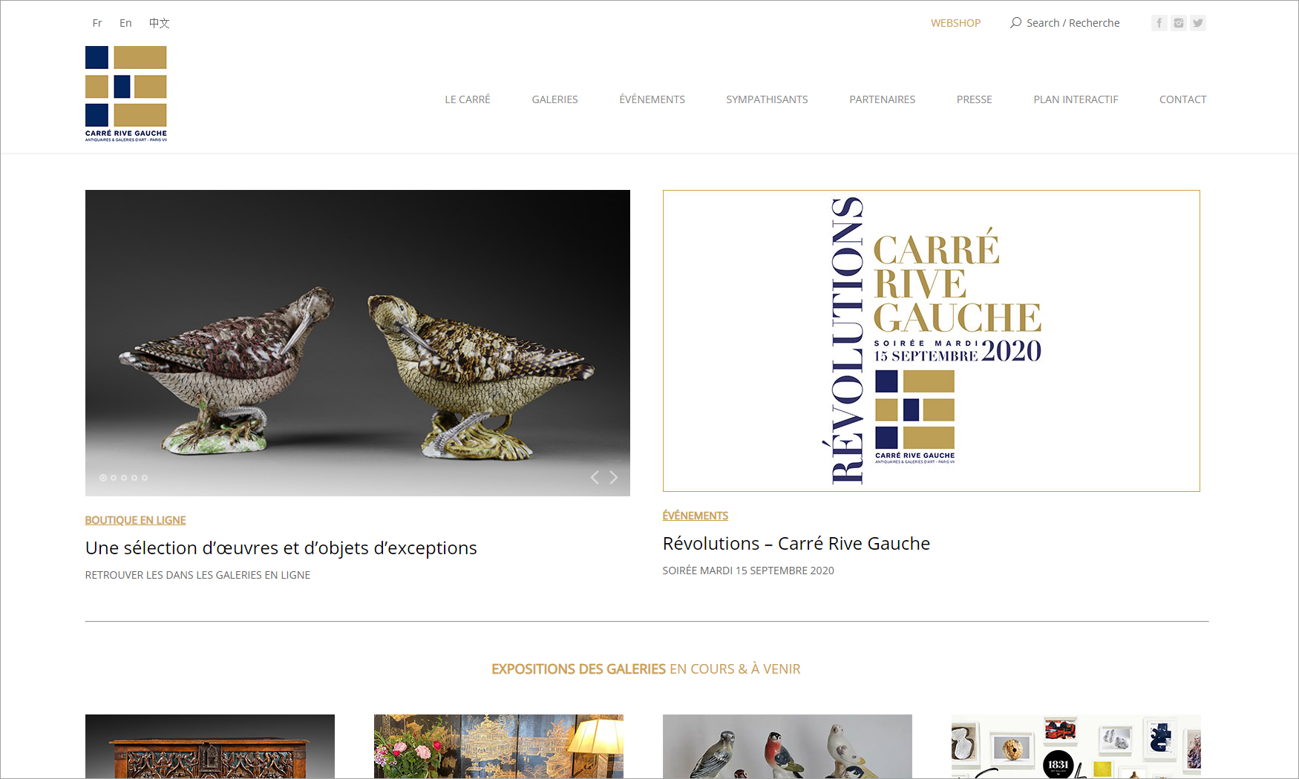Open the WEBSHOP link
Screen dimensions: 1299x779
[x=955, y=23]
